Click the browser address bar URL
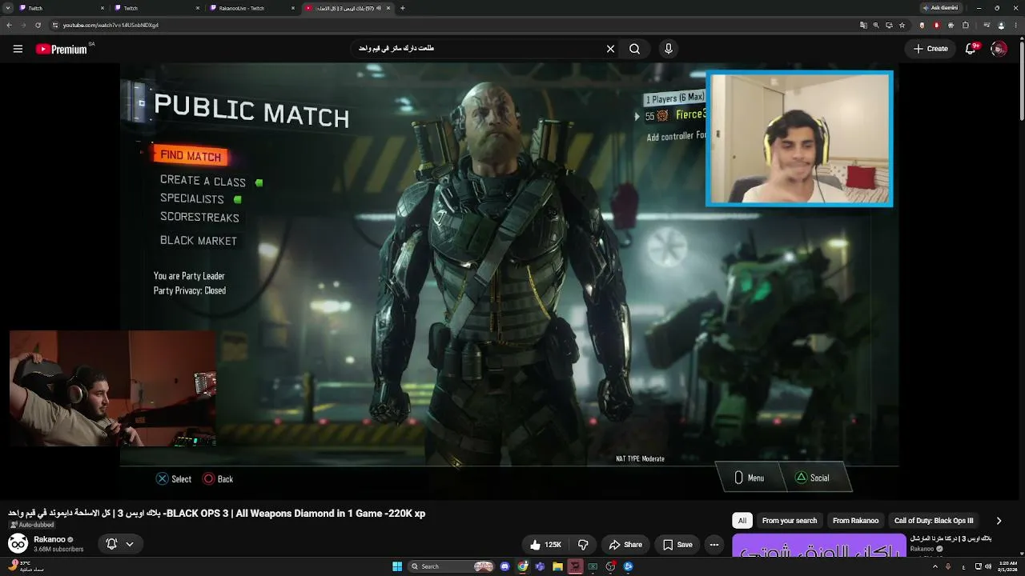The width and height of the screenshot is (1025, 576). (x=111, y=25)
